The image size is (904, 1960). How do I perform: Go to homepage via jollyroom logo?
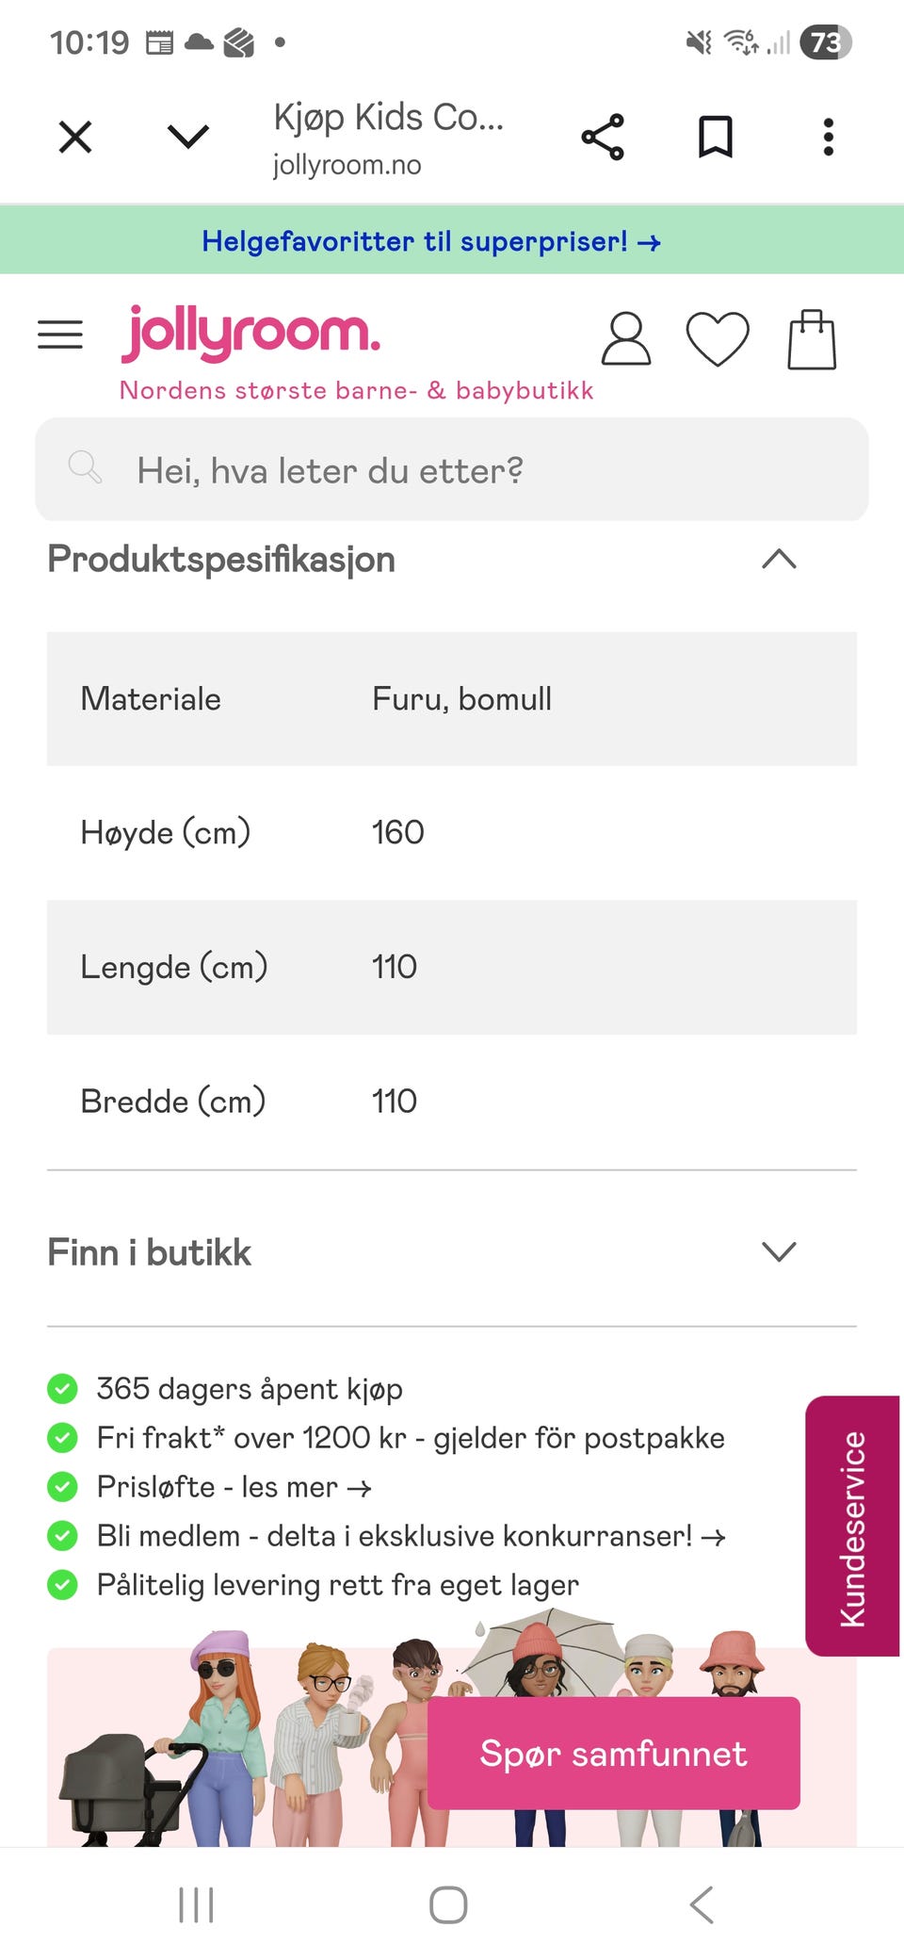tap(251, 334)
